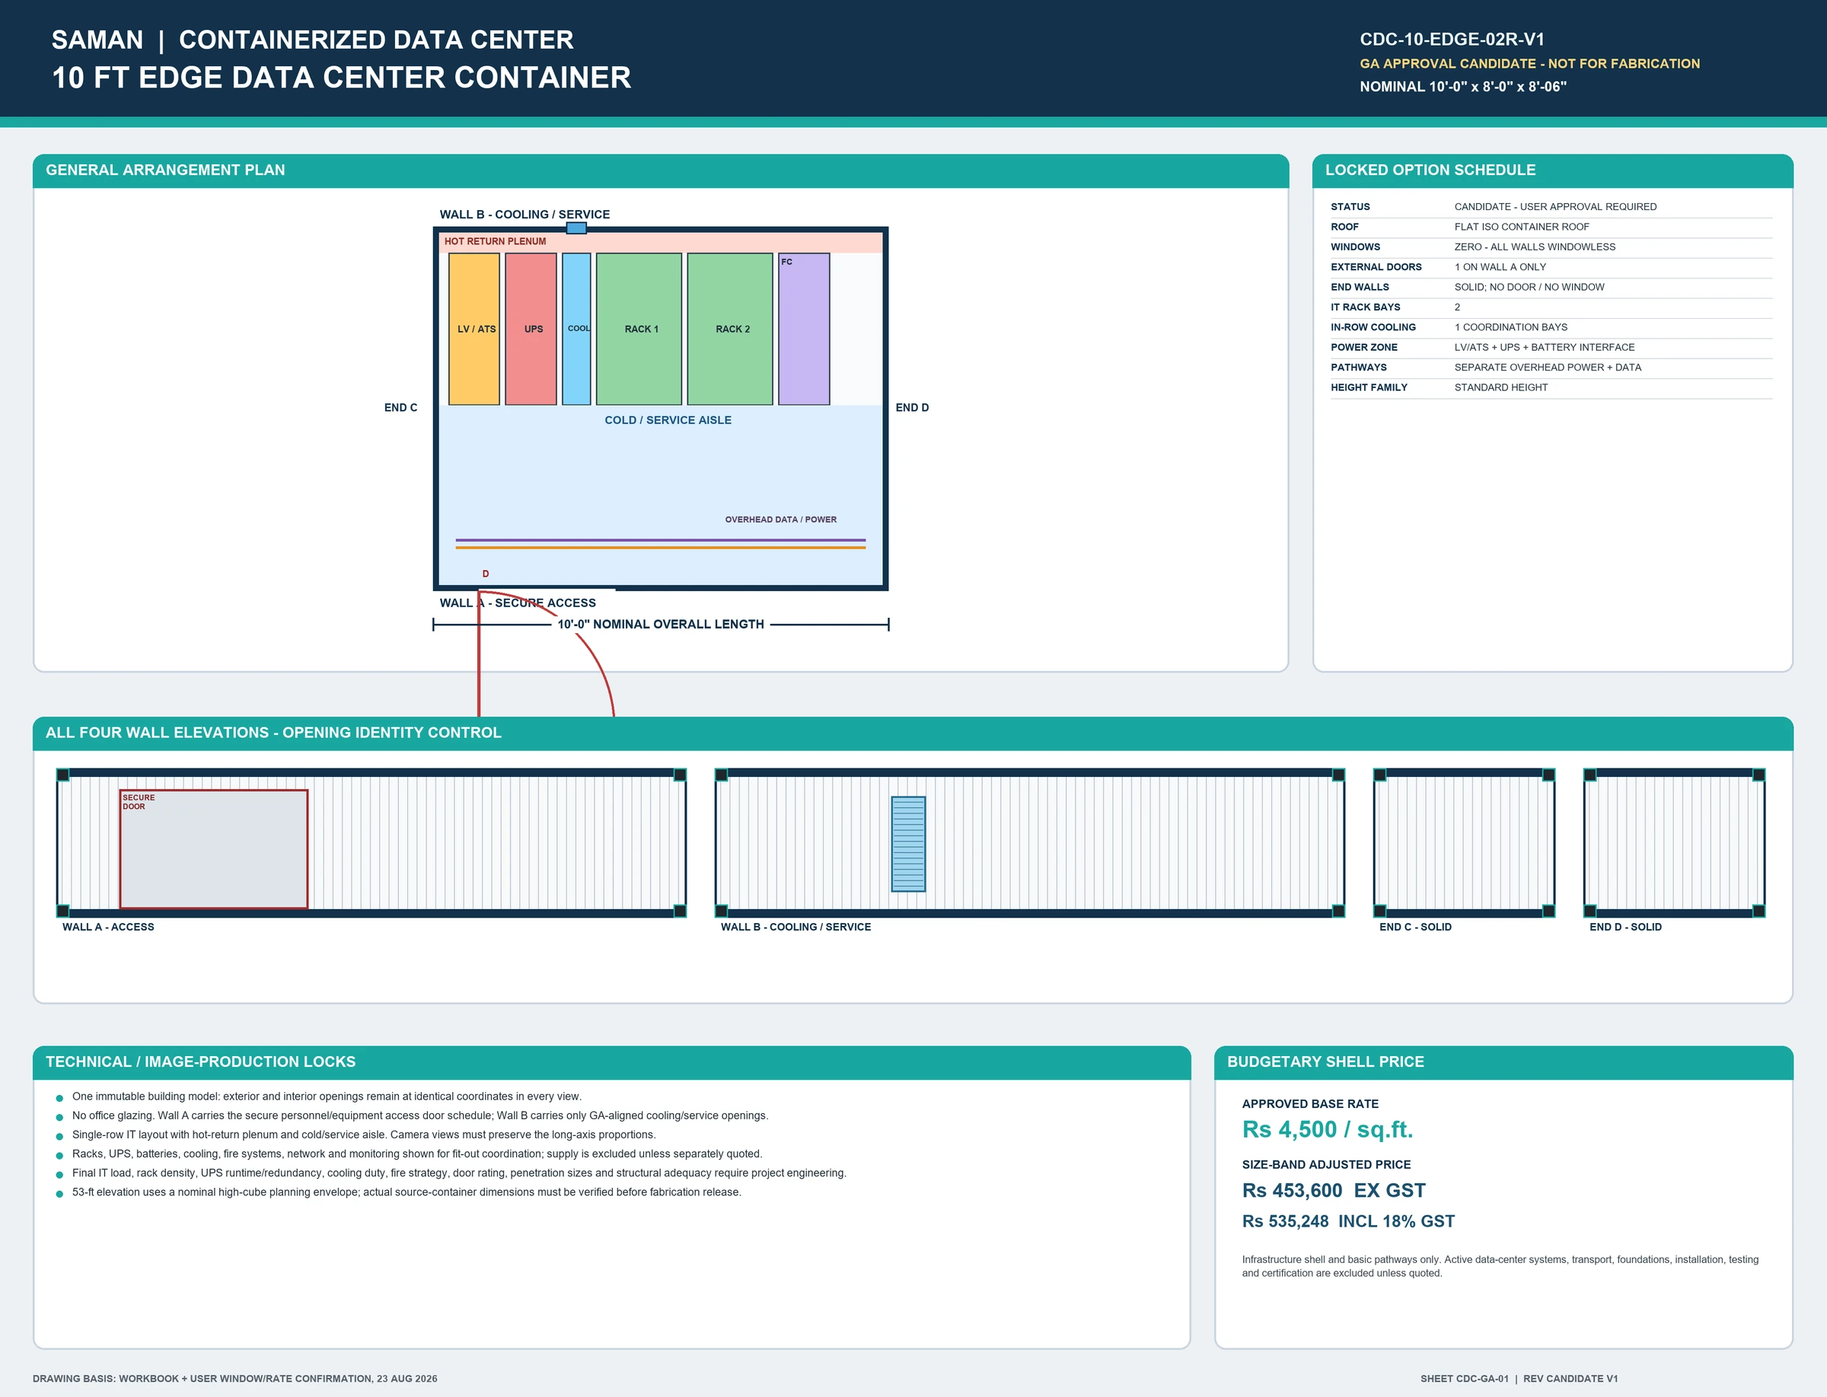Click the Rs 535,248 INCL 18% GST price
Image resolution: width=1827 pixels, height=1397 pixels.
1347,1221
